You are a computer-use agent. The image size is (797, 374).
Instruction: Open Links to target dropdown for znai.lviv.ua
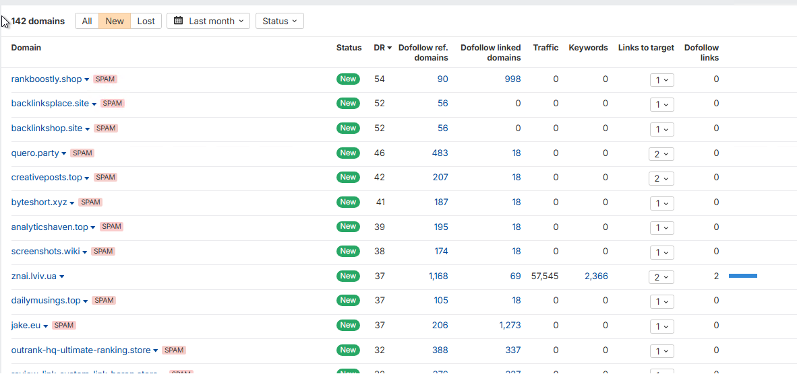(x=661, y=276)
